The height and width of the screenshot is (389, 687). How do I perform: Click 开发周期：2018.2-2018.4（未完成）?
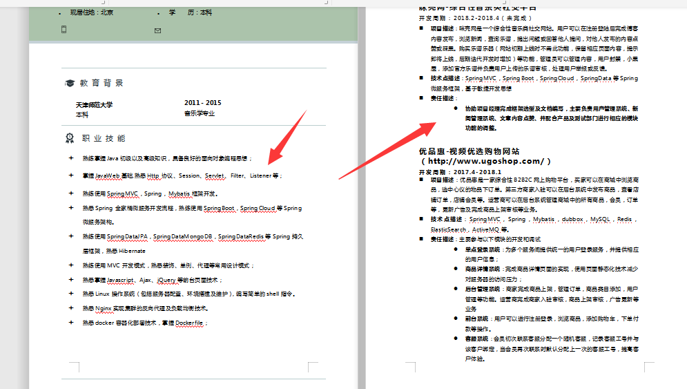coord(476,18)
